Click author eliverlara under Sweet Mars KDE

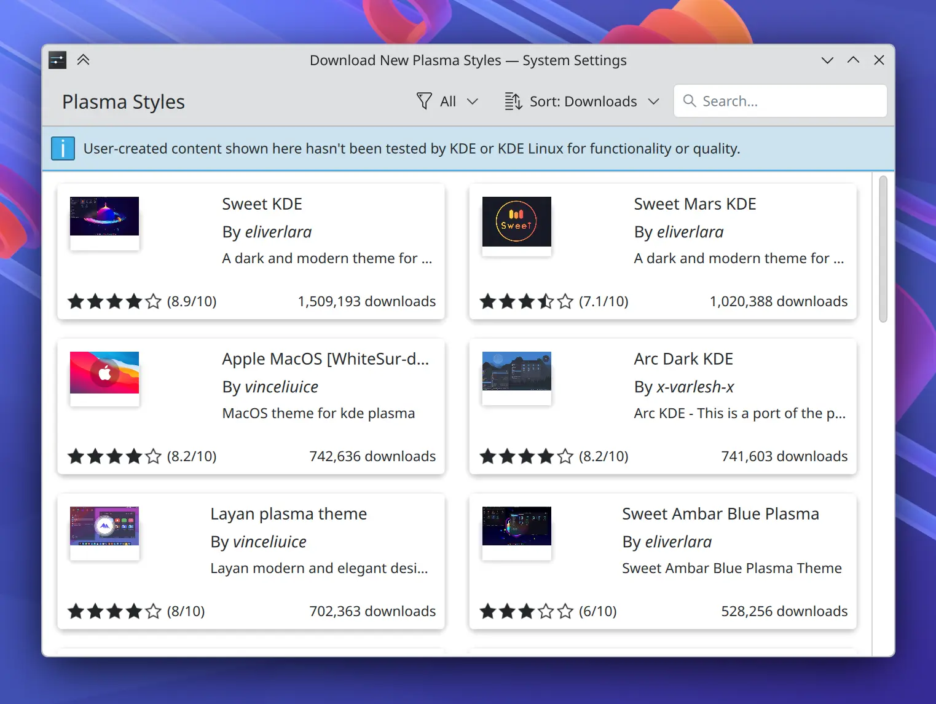click(x=690, y=232)
